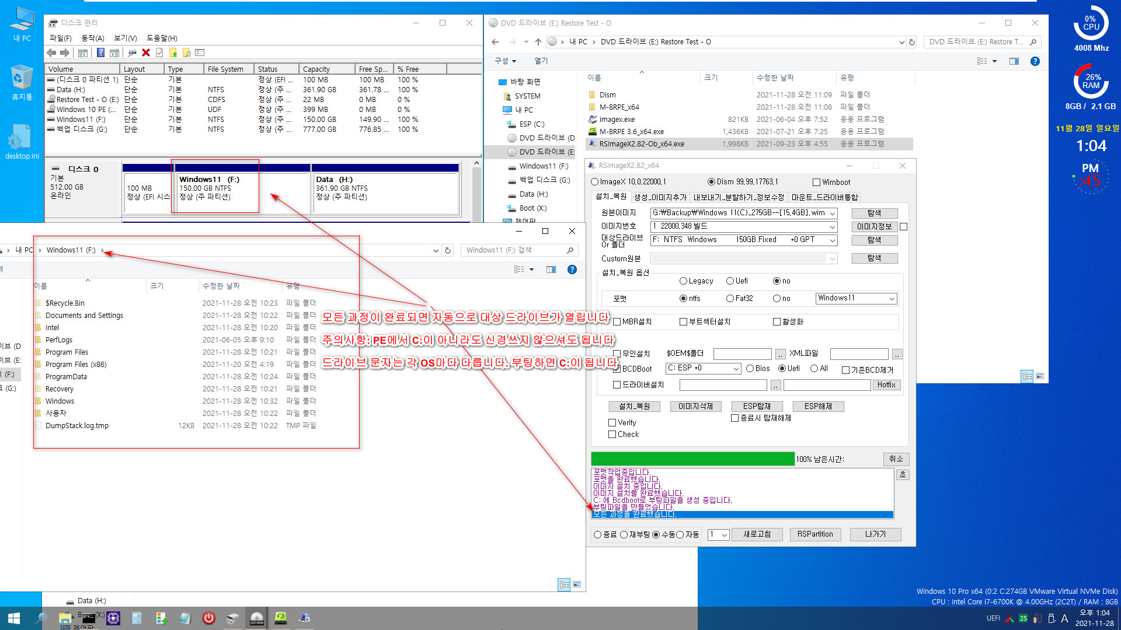Open the address history dropdown in Windows11 (F:) Explorer
The width and height of the screenshot is (1121, 630).
[436, 250]
